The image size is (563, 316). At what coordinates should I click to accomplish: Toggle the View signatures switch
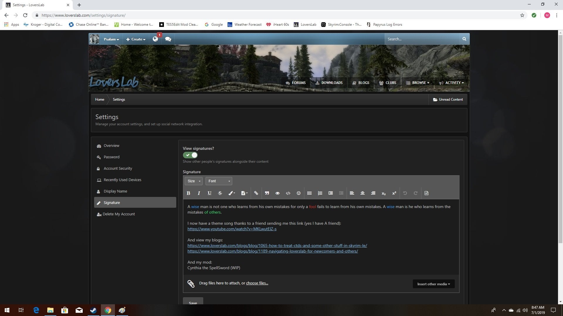click(190, 155)
